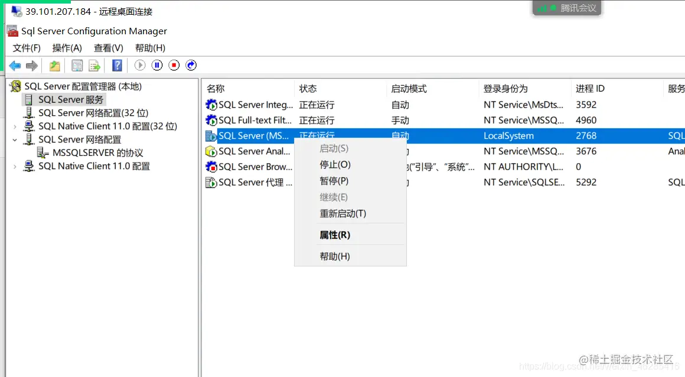Click the Stop service toolbar icon

tap(174, 65)
